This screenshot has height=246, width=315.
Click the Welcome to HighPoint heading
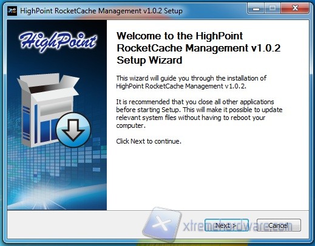coord(198,48)
